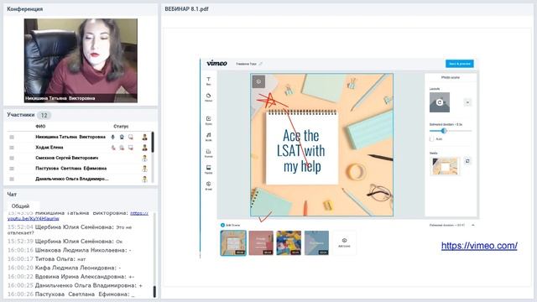
Task: Click the Vimeo logo
Action: click(216, 63)
